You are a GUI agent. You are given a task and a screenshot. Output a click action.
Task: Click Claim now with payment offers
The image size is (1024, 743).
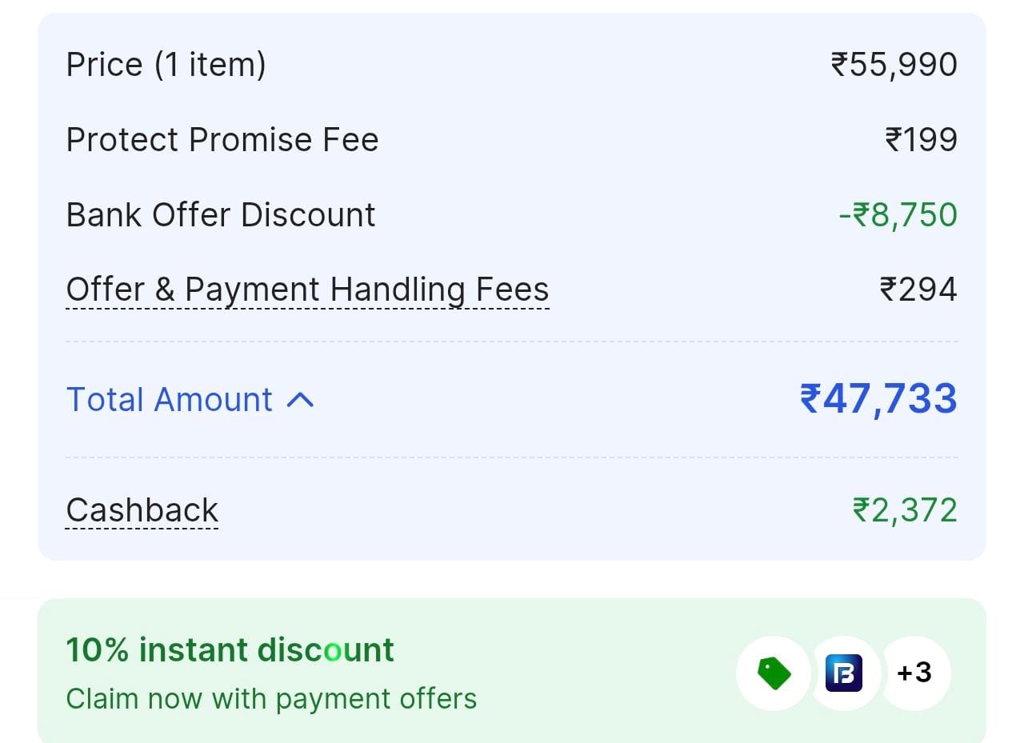click(x=271, y=698)
